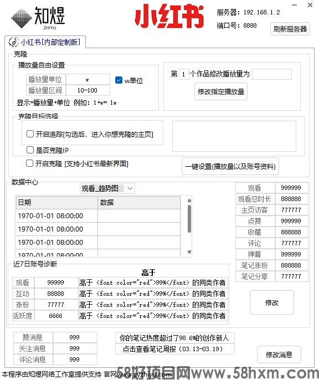Click the 活跃度 row 高于 description field
The width and height of the screenshot is (319, 380).
tap(153, 316)
